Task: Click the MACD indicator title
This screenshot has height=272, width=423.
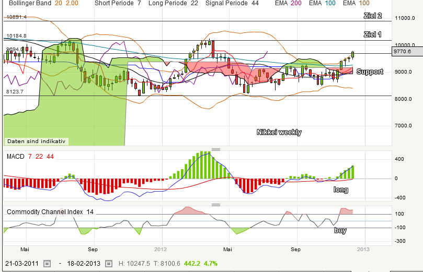Action: pyautogui.click(x=15, y=157)
